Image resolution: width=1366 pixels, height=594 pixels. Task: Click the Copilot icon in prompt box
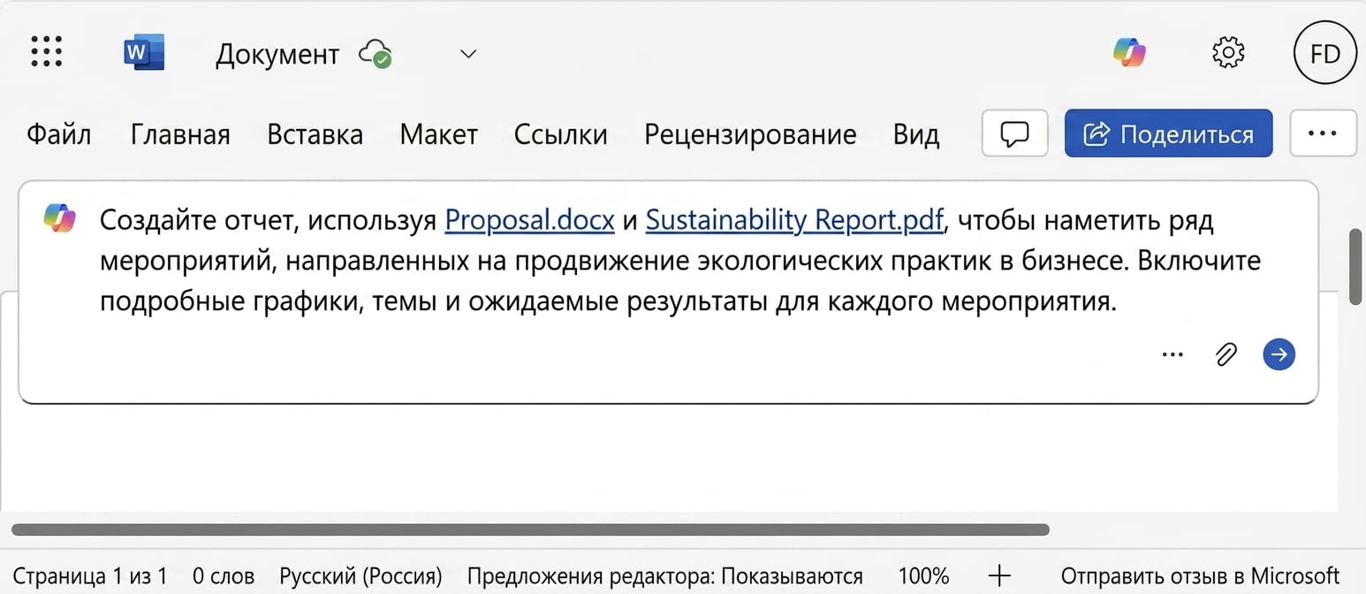point(59,217)
